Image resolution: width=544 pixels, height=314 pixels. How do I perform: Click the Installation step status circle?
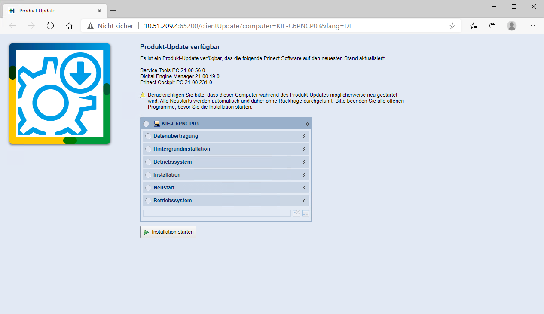pyautogui.click(x=149, y=175)
